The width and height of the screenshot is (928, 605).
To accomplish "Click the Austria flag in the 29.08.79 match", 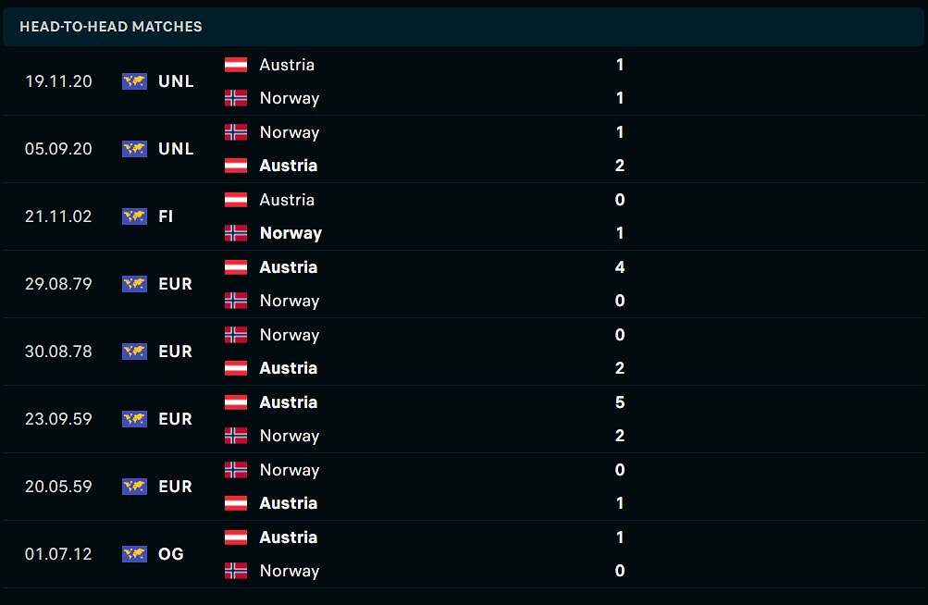I will pos(236,267).
